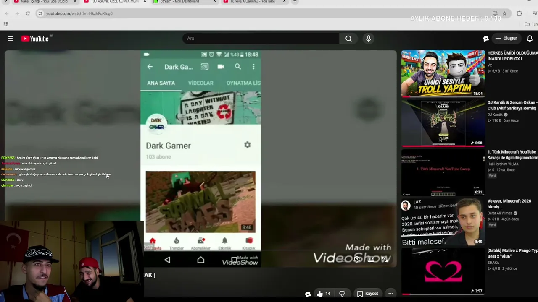Open 'DJ Kantik & Sercan Ozkan' video title
538x302 pixels.
[x=513, y=105]
